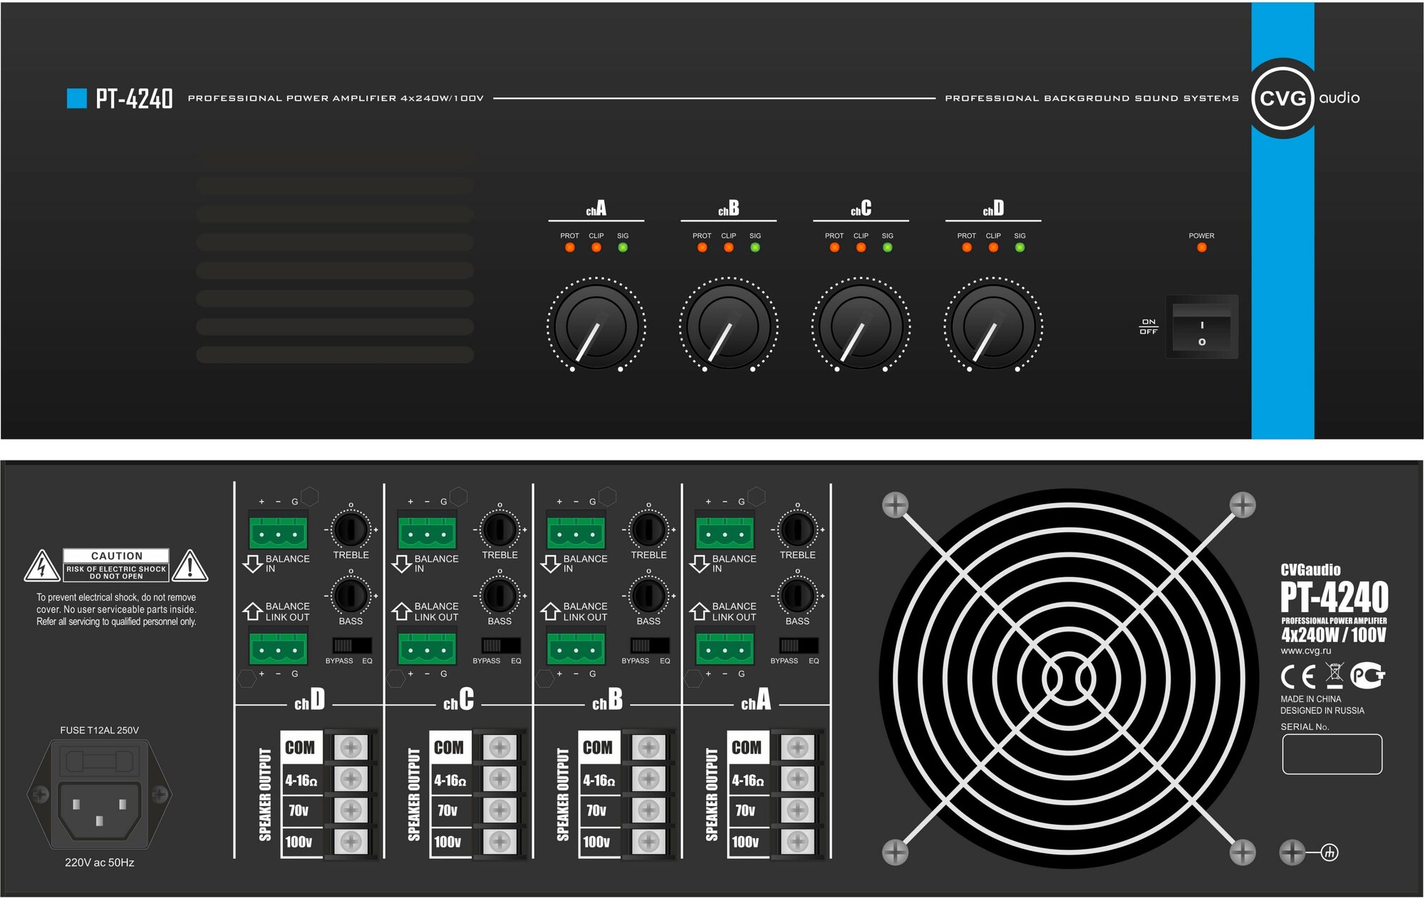Click the empty SERIAL No. box
The height and width of the screenshot is (898, 1425).
click(1332, 754)
